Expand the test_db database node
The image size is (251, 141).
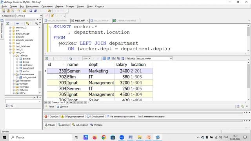(10, 49)
